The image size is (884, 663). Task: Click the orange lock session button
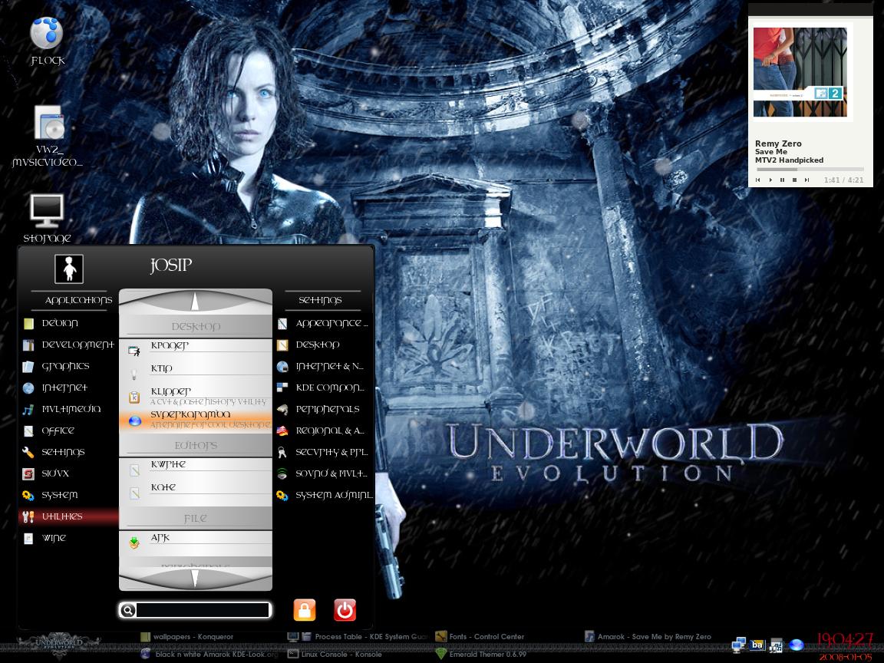click(x=305, y=609)
